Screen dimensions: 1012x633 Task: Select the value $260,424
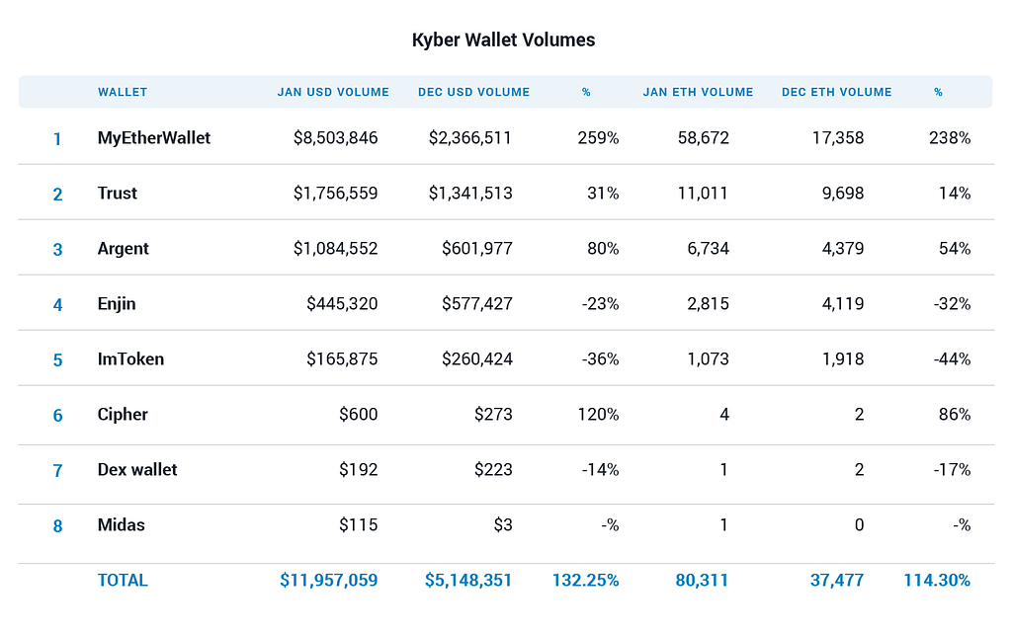(477, 359)
